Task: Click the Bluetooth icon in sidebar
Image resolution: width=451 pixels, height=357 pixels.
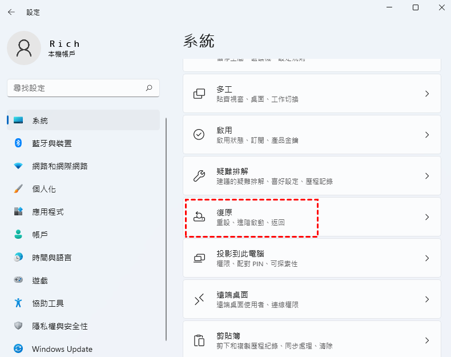Action: point(18,143)
